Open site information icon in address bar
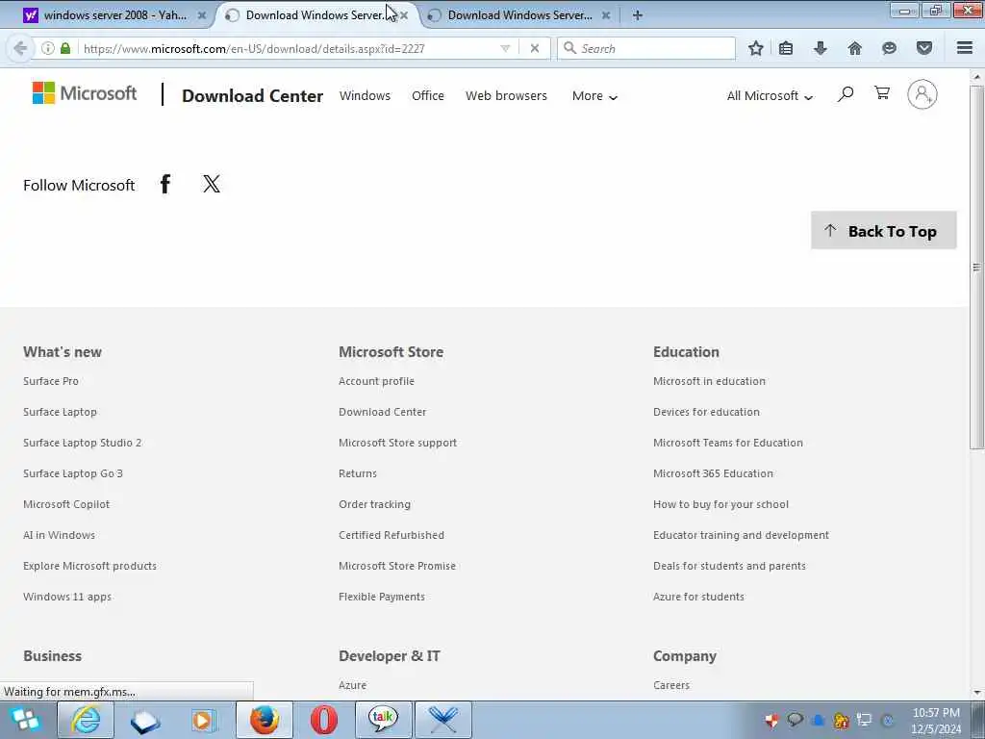Viewport: 985px width, 739px height. point(48,48)
